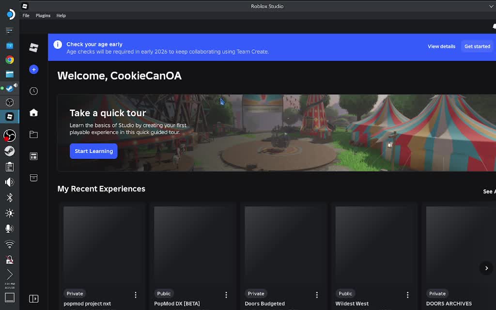Image resolution: width=496 pixels, height=310 pixels.
Task: Launch Google Chrome from the taskbar
Action: (x=10, y=60)
